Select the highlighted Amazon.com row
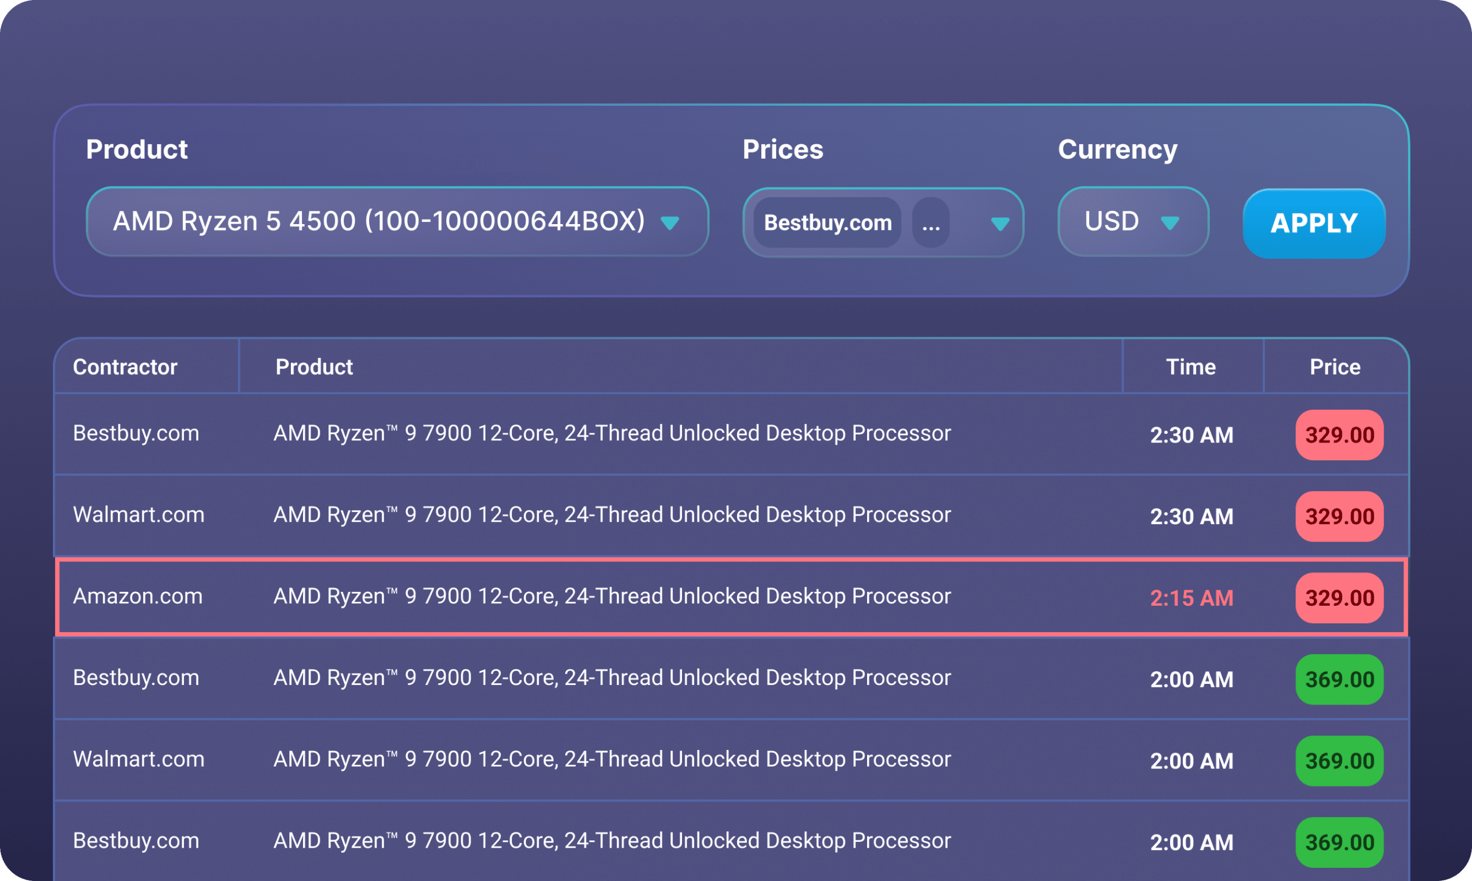This screenshot has height=881, width=1472. pos(612,597)
